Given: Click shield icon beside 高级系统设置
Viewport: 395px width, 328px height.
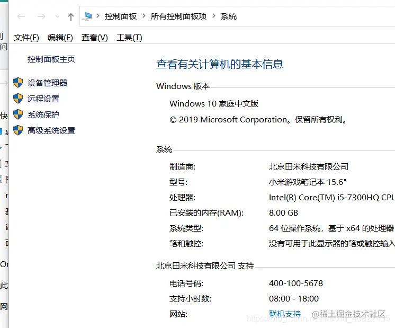Looking at the screenshot, I should coord(18,130).
